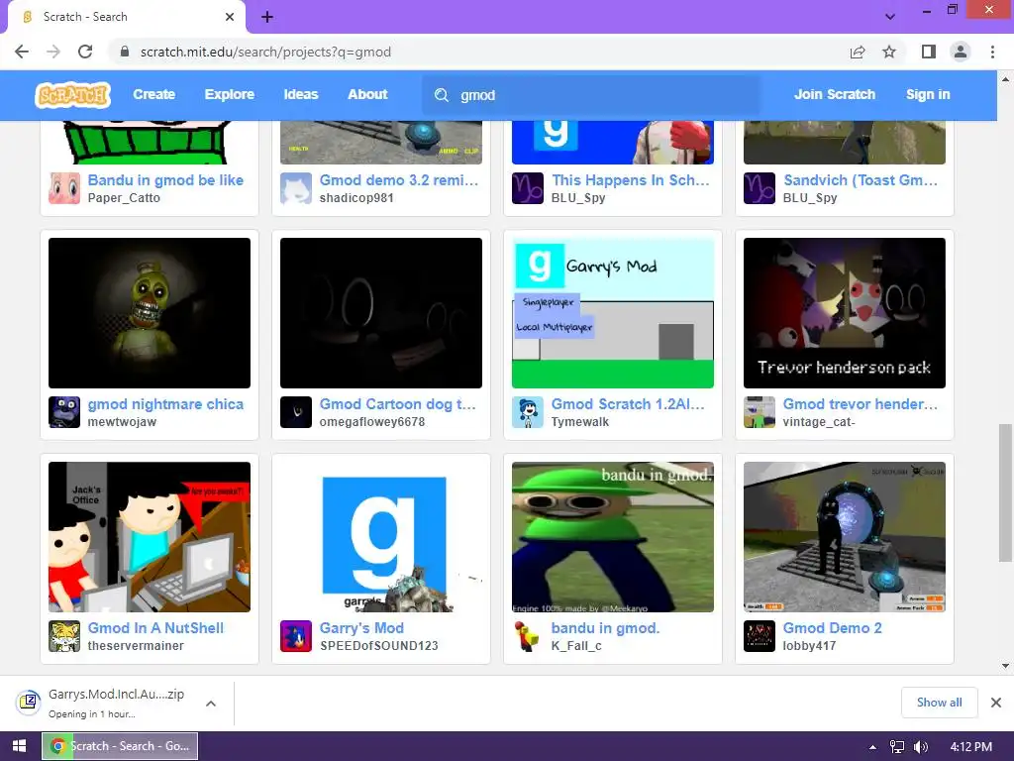This screenshot has height=761, width=1014.
Task: Reload the page
Action: pyautogui.click(x=85, y=52)
